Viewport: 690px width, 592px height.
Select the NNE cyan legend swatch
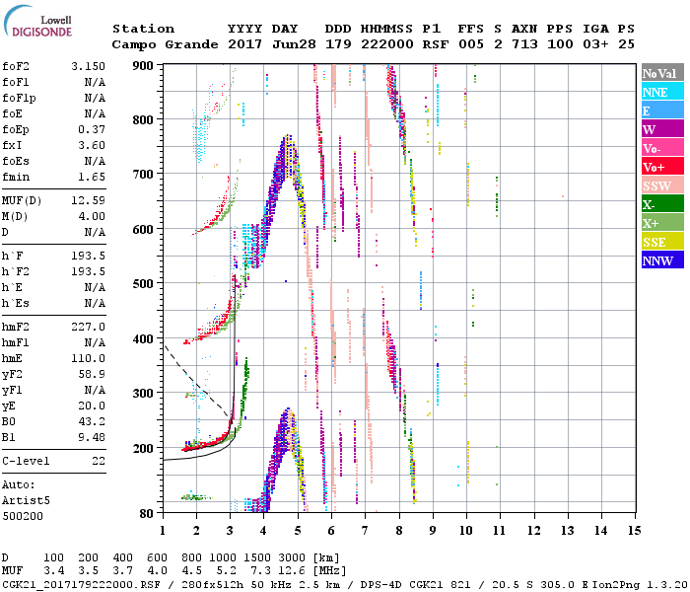click(662, 92)
